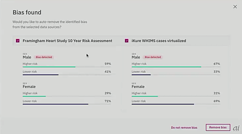
Task: Uncheck Framingham Heart Study data source checkbox
Action: click(18, 41)
